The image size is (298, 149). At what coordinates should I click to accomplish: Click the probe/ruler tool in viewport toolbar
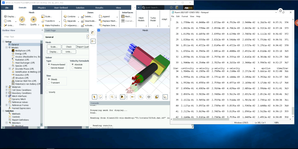133,97
